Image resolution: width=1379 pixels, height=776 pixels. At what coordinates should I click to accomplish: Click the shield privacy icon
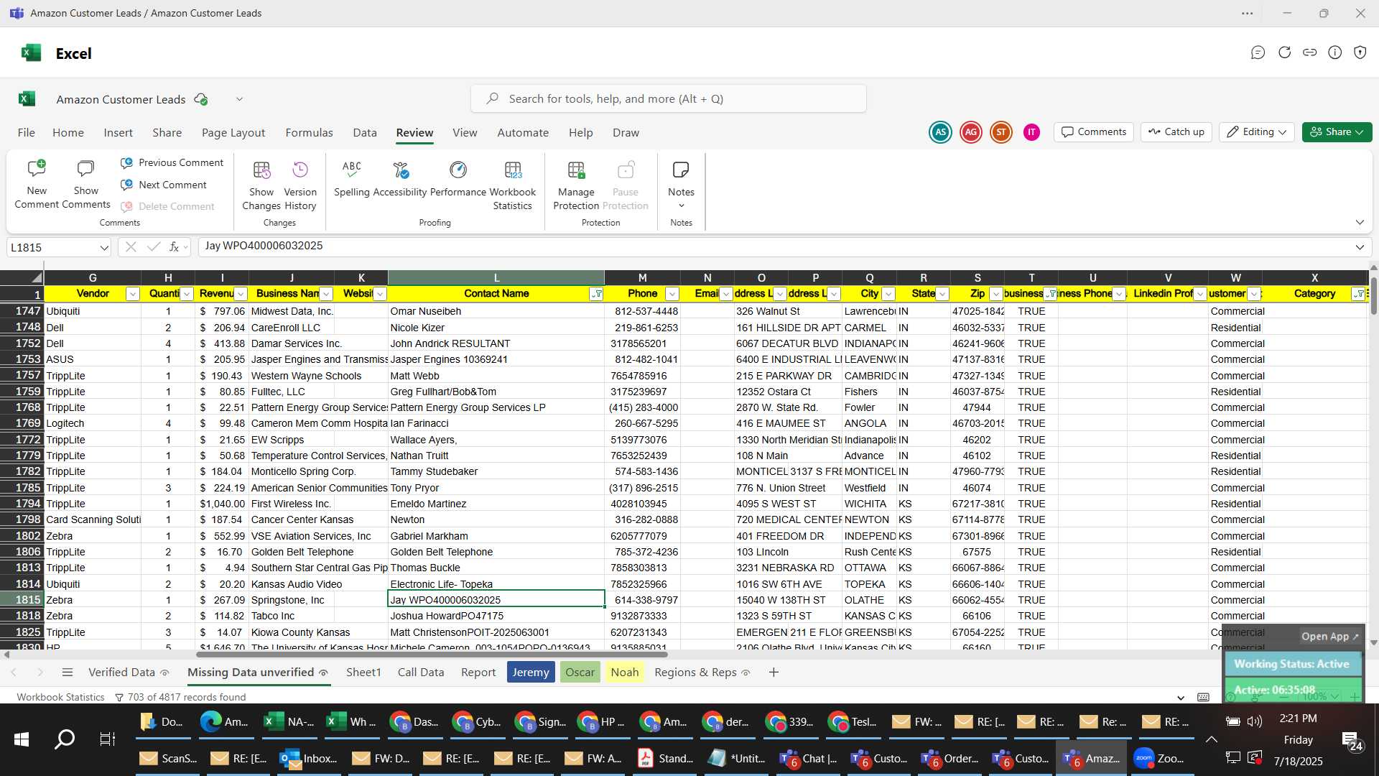(x=1360, y=52)
